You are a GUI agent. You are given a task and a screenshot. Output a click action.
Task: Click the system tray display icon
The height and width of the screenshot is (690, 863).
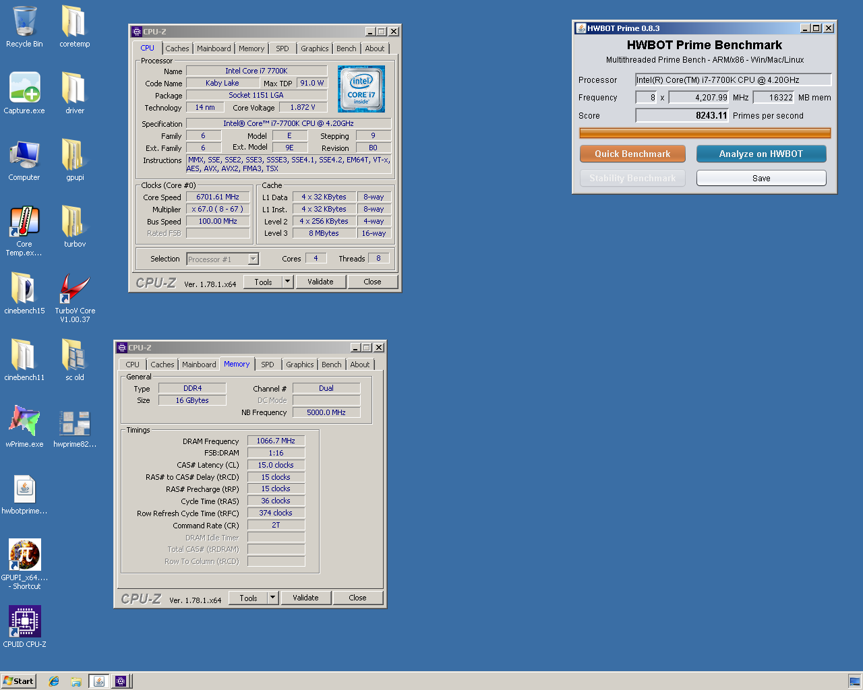pos(854,681)
